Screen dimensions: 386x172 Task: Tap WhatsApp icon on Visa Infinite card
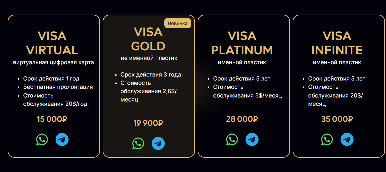(327, 139)
